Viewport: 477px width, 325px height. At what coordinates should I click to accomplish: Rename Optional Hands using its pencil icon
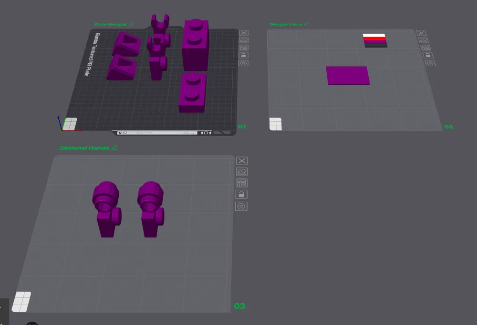[114, 148]
